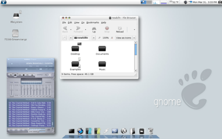The width and height of the screenshot is (222, 139).
Task: Toggle the equalizer ON button
Action: (11, 82)
